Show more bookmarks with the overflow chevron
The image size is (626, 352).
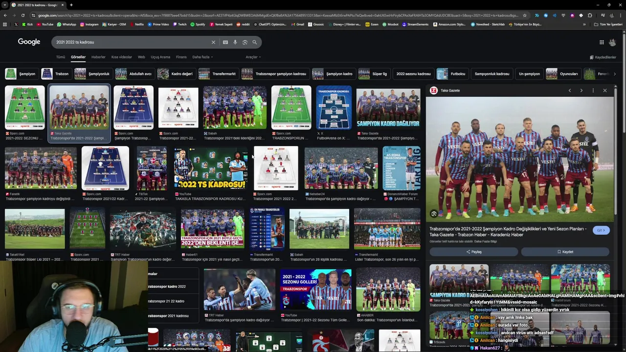click(584, 24)
